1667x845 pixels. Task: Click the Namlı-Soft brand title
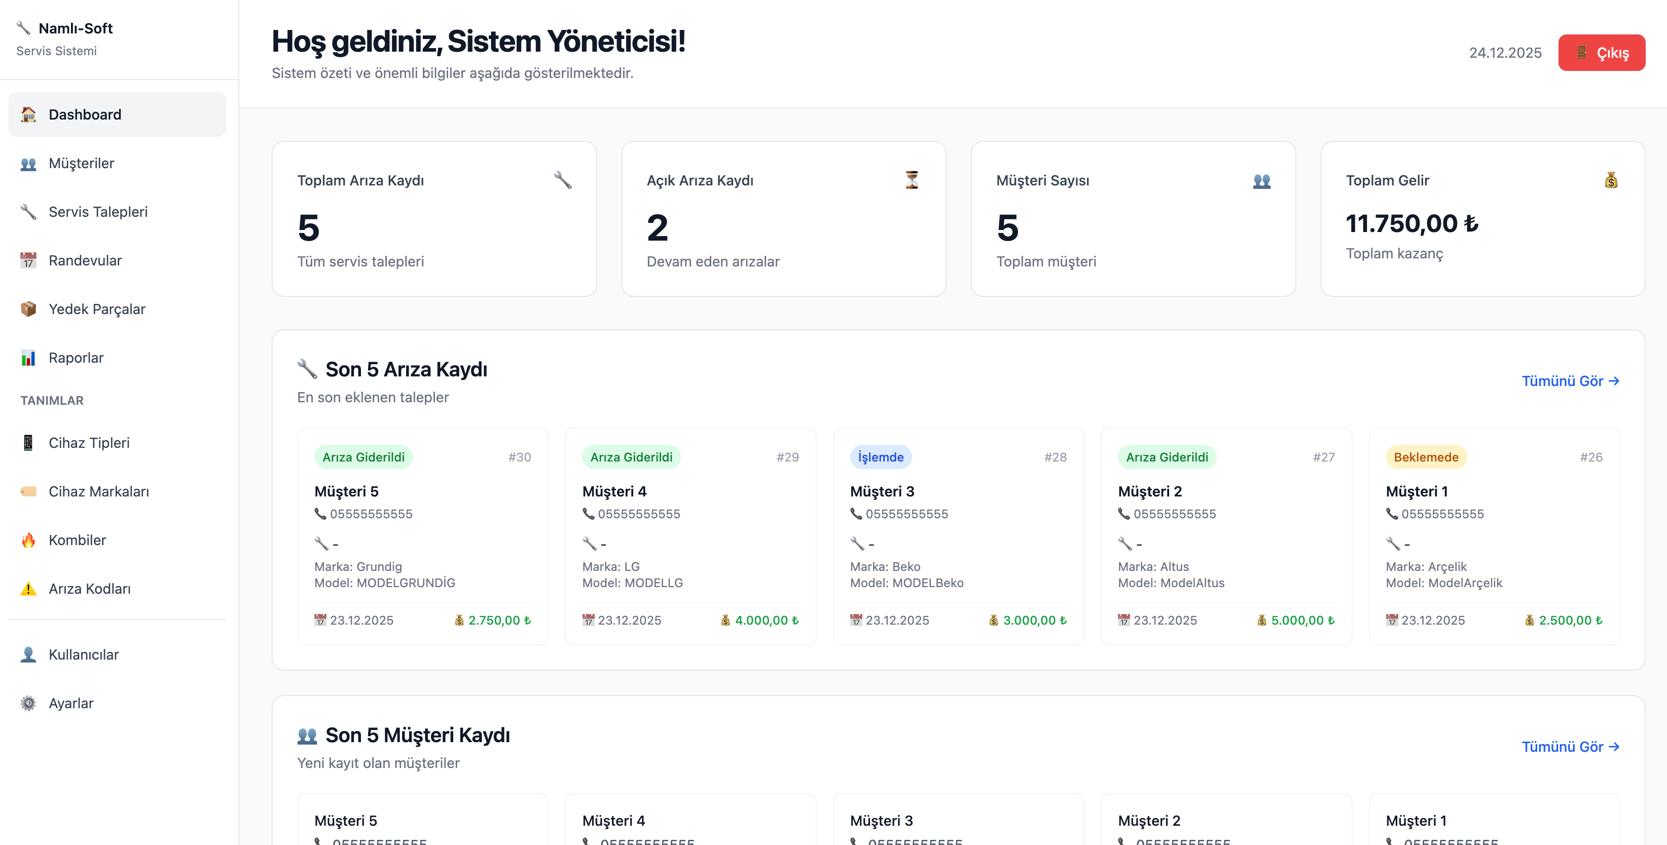click(x=76, y=28)
